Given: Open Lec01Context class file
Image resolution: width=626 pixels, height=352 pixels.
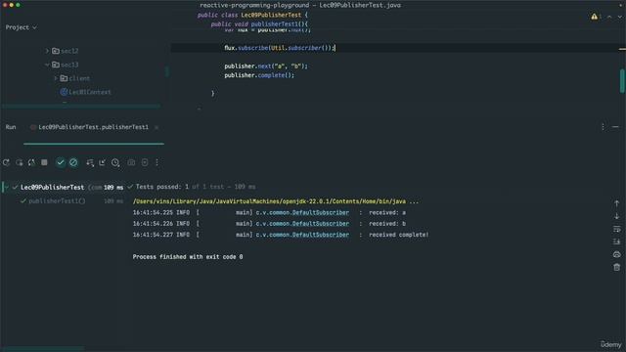Looking at the screenshot, I should click(x=89, y=92).
